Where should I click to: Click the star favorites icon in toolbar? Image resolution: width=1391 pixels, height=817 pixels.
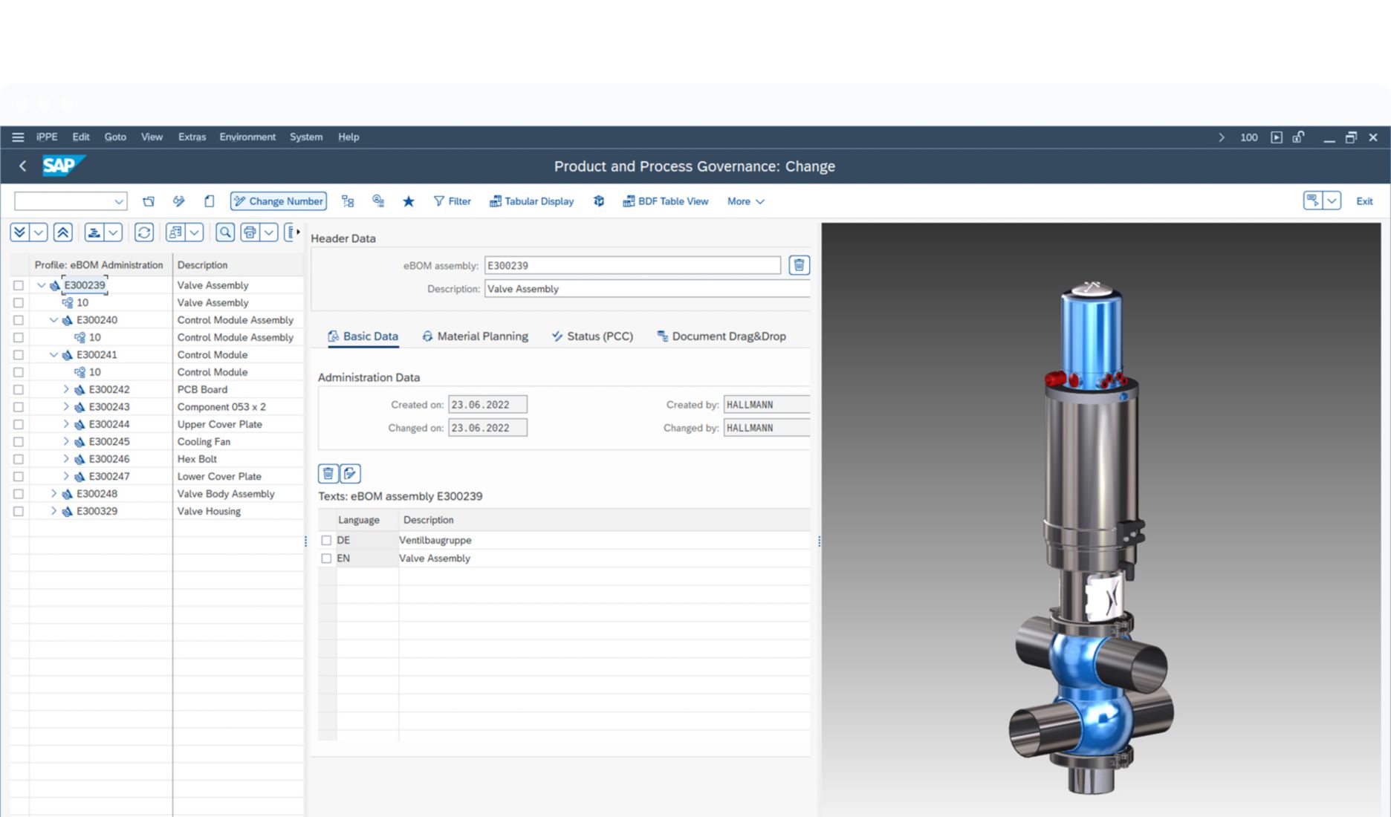(x=408, y=201)
